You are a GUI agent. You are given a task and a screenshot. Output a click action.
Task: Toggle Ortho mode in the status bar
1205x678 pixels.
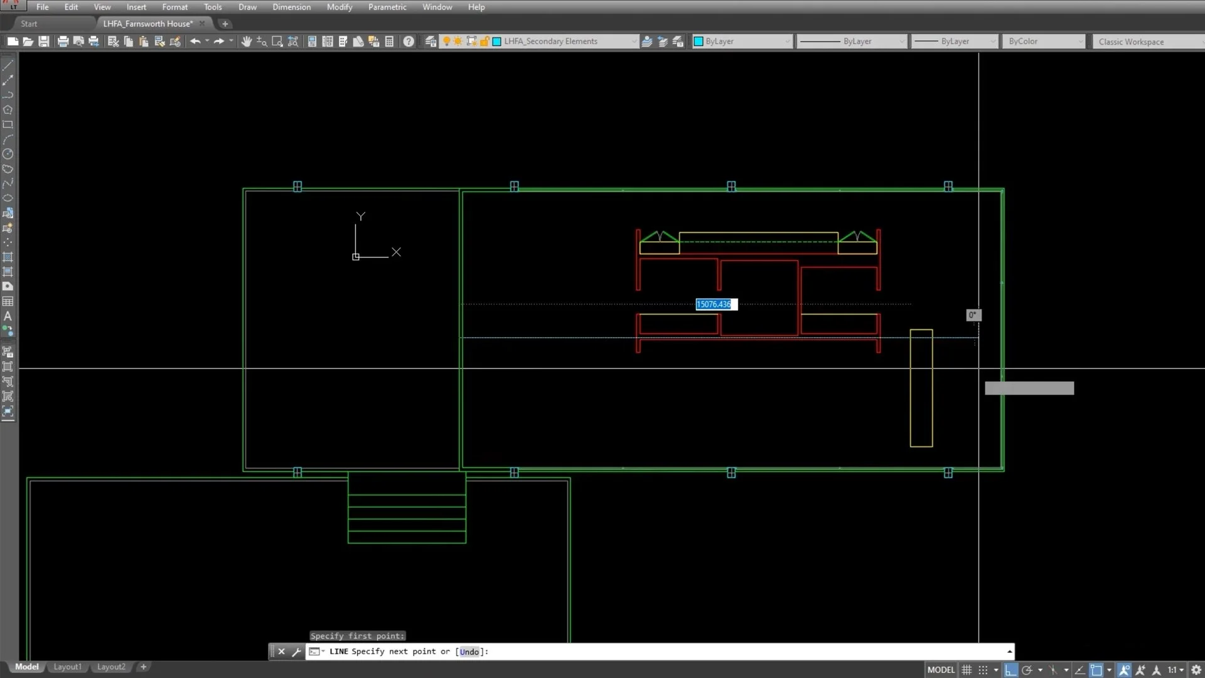1011,670
